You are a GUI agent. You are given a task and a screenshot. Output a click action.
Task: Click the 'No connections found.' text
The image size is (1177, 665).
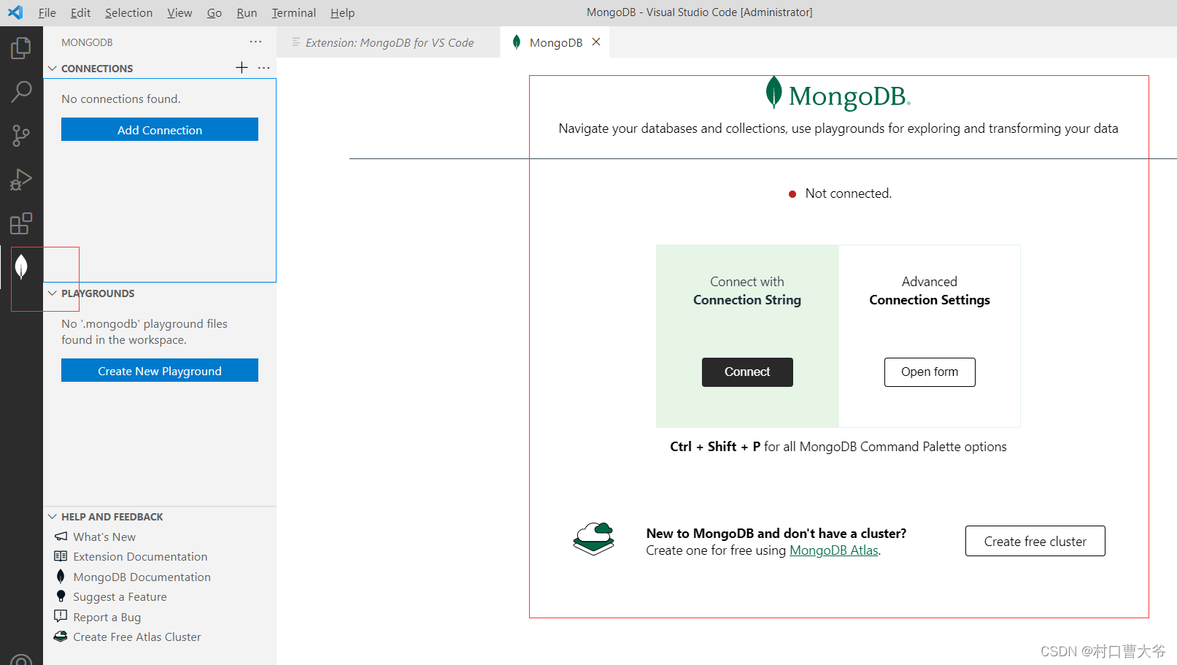pyautogui.click(x=121, y=99)
